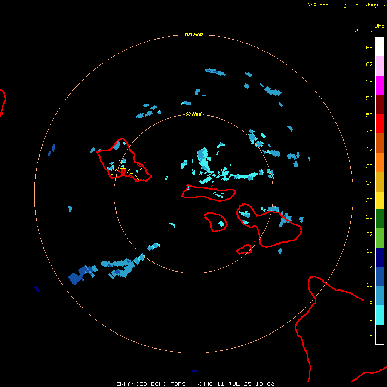The image size is (387, 387).
Task: Click the dark red 54 kft swatch
Action: (x=380, y=104)
